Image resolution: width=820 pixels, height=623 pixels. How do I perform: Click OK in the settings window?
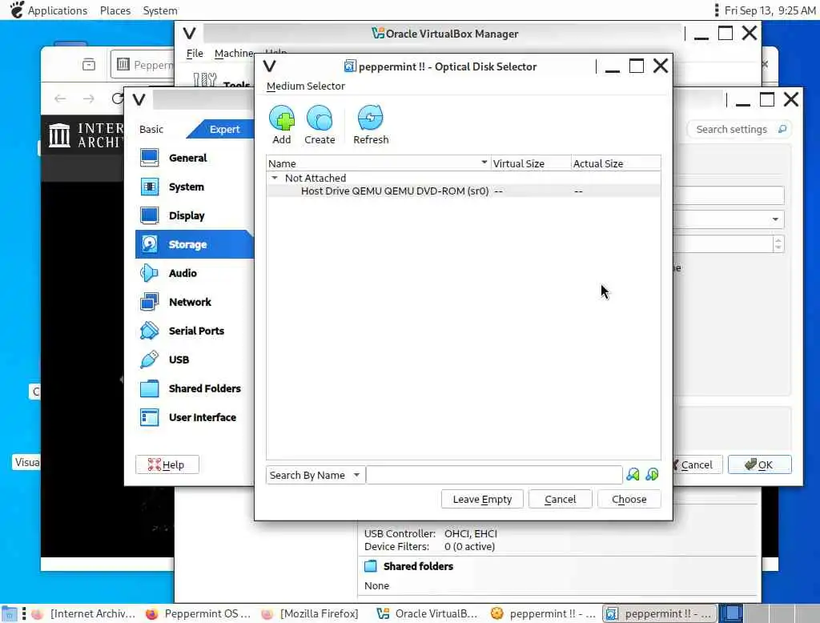[759, 464]
